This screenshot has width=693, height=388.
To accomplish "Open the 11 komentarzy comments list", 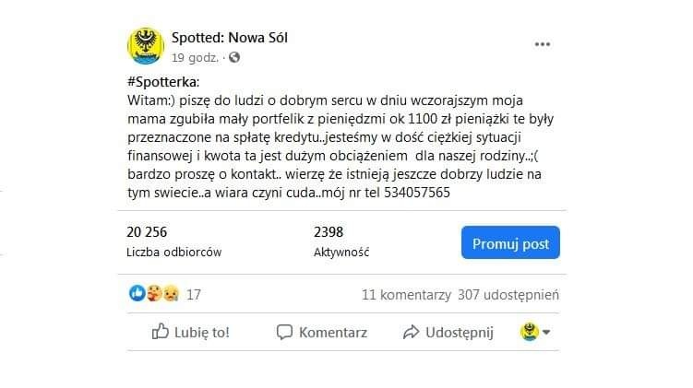I will [x=406, y=294].
